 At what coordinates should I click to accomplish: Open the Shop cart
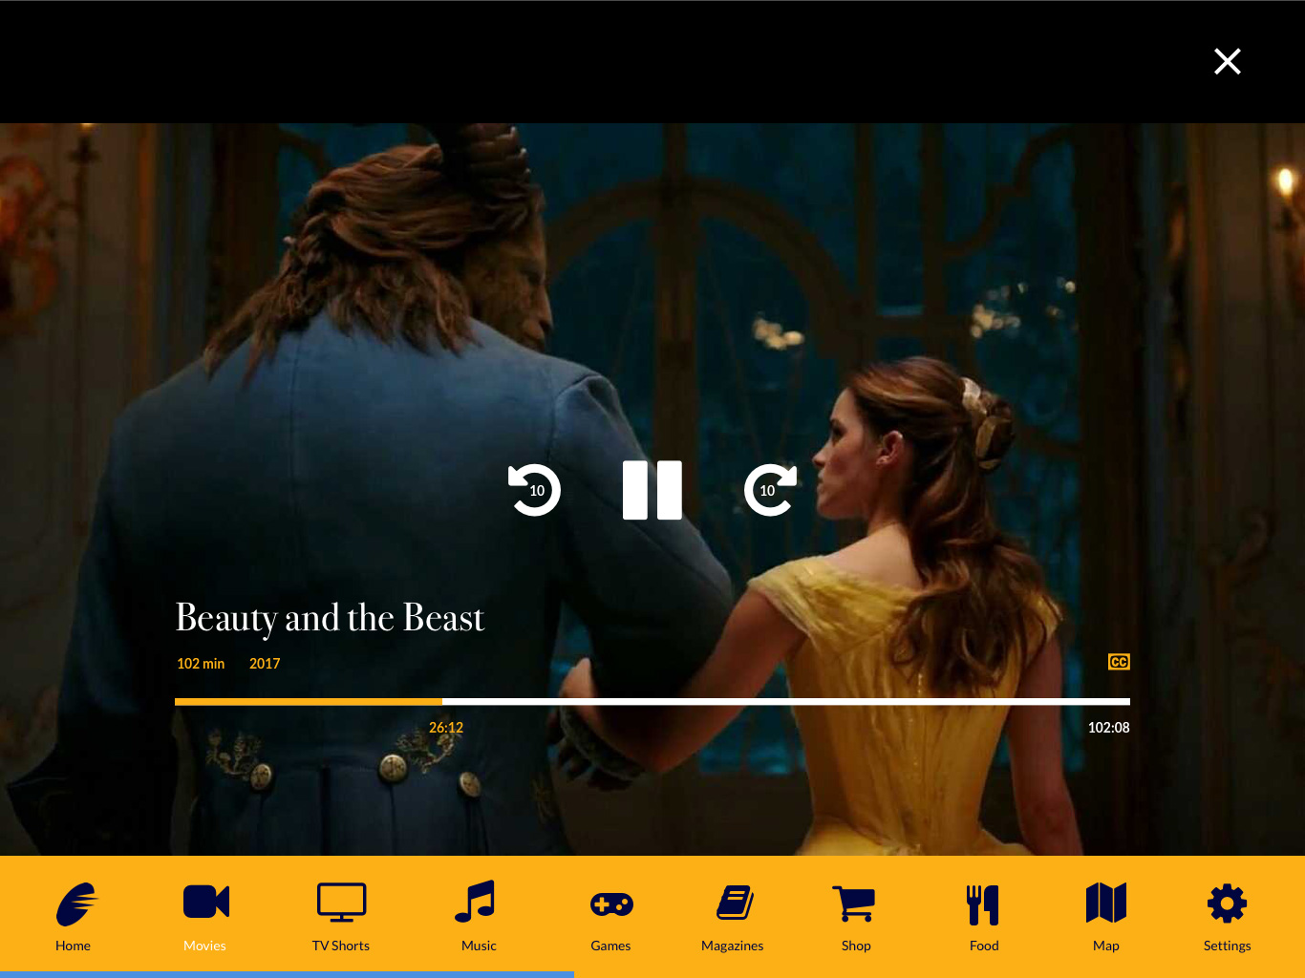pos(856,917)
